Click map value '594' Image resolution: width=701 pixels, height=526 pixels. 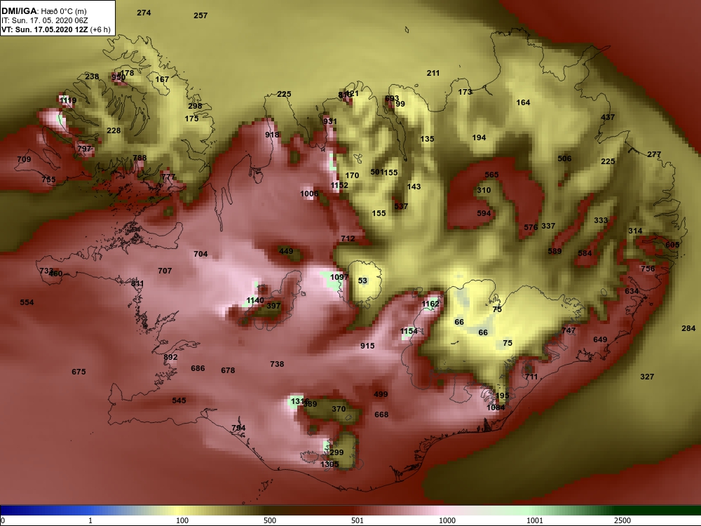484,213
